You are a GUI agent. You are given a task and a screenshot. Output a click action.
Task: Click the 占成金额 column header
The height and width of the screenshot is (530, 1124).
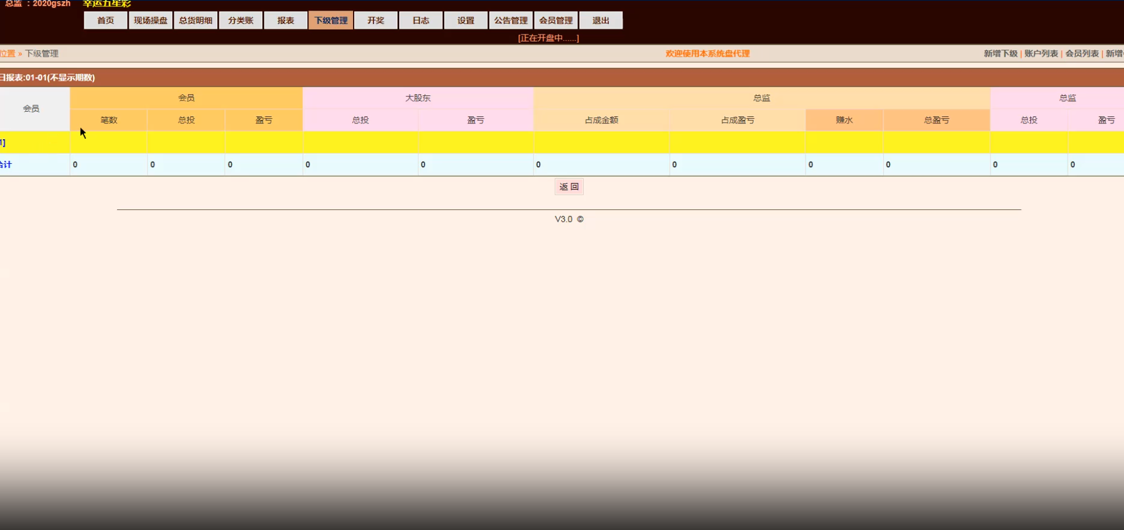click(x=601, y=120)
